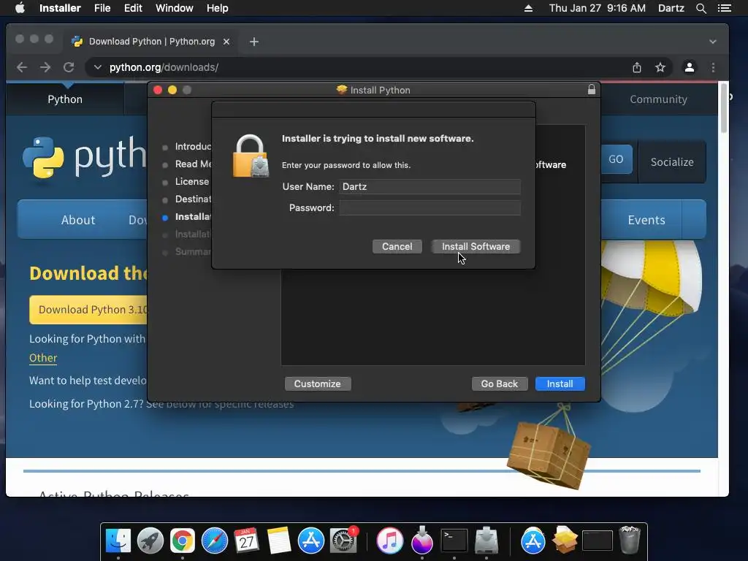Focus the Password field
Image resolution: width=748 pixels, height=561 pixels.
pos(430,208)
